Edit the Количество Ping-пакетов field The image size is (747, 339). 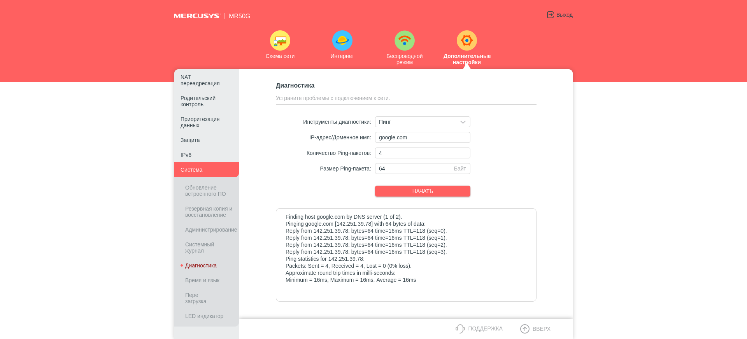tap(423, 153)
